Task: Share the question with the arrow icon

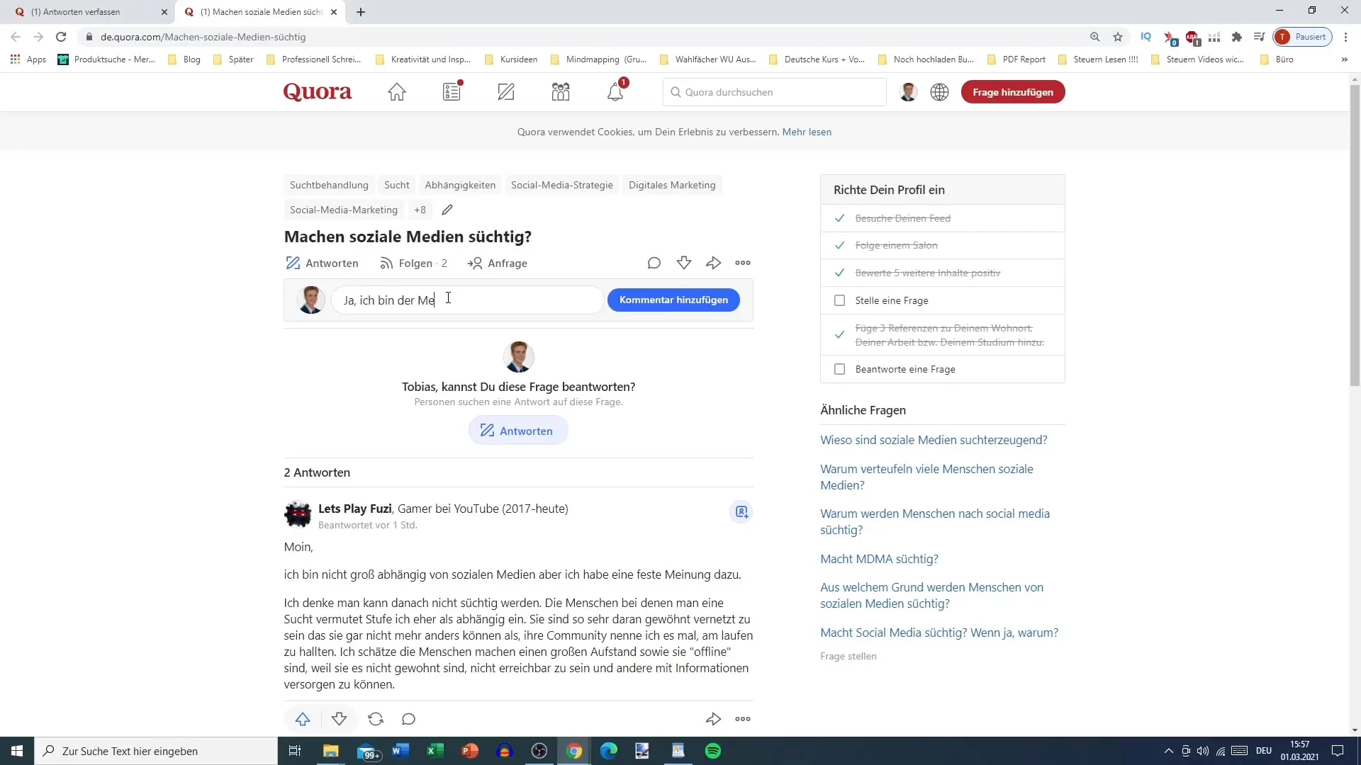Action: pos(714,263)
